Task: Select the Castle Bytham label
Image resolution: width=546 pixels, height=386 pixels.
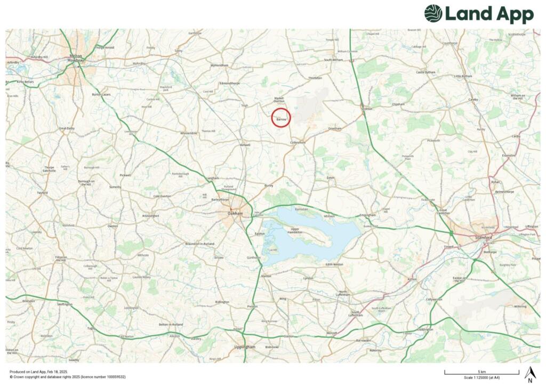Action: (426, 73)
